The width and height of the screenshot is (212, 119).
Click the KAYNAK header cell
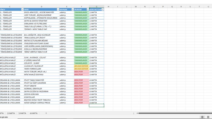[67, 9]
